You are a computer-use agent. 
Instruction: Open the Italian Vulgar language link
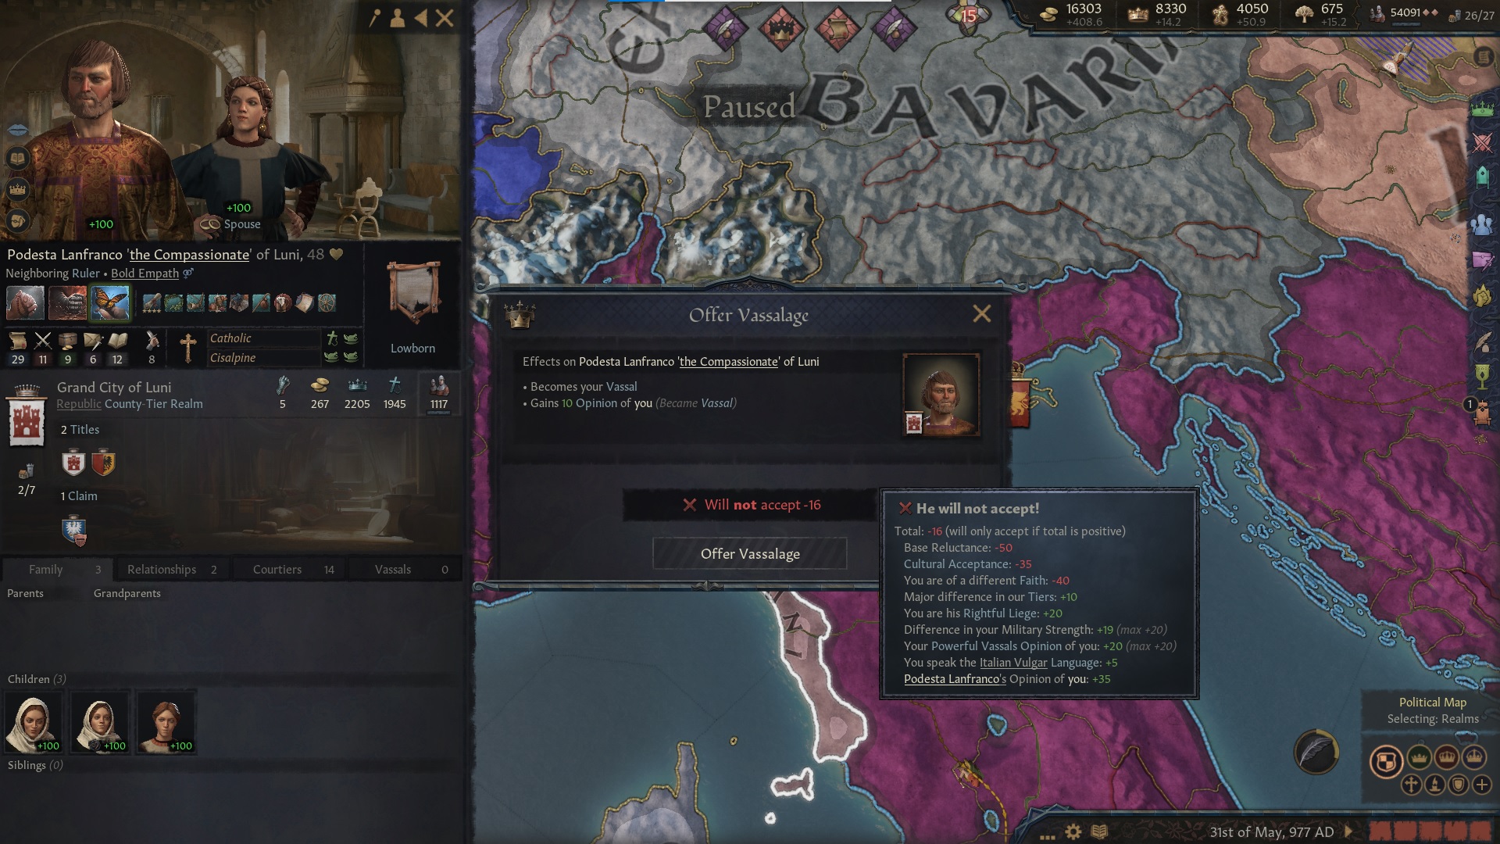[x=1013, y=663]
